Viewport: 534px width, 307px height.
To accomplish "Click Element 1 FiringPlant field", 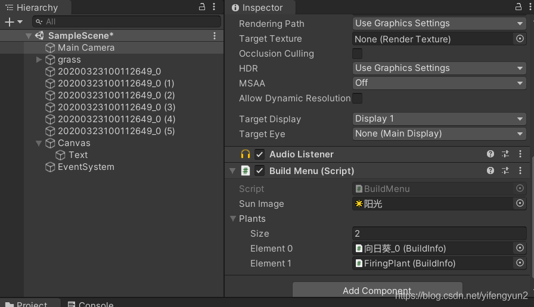I will (x=433, y=263).
